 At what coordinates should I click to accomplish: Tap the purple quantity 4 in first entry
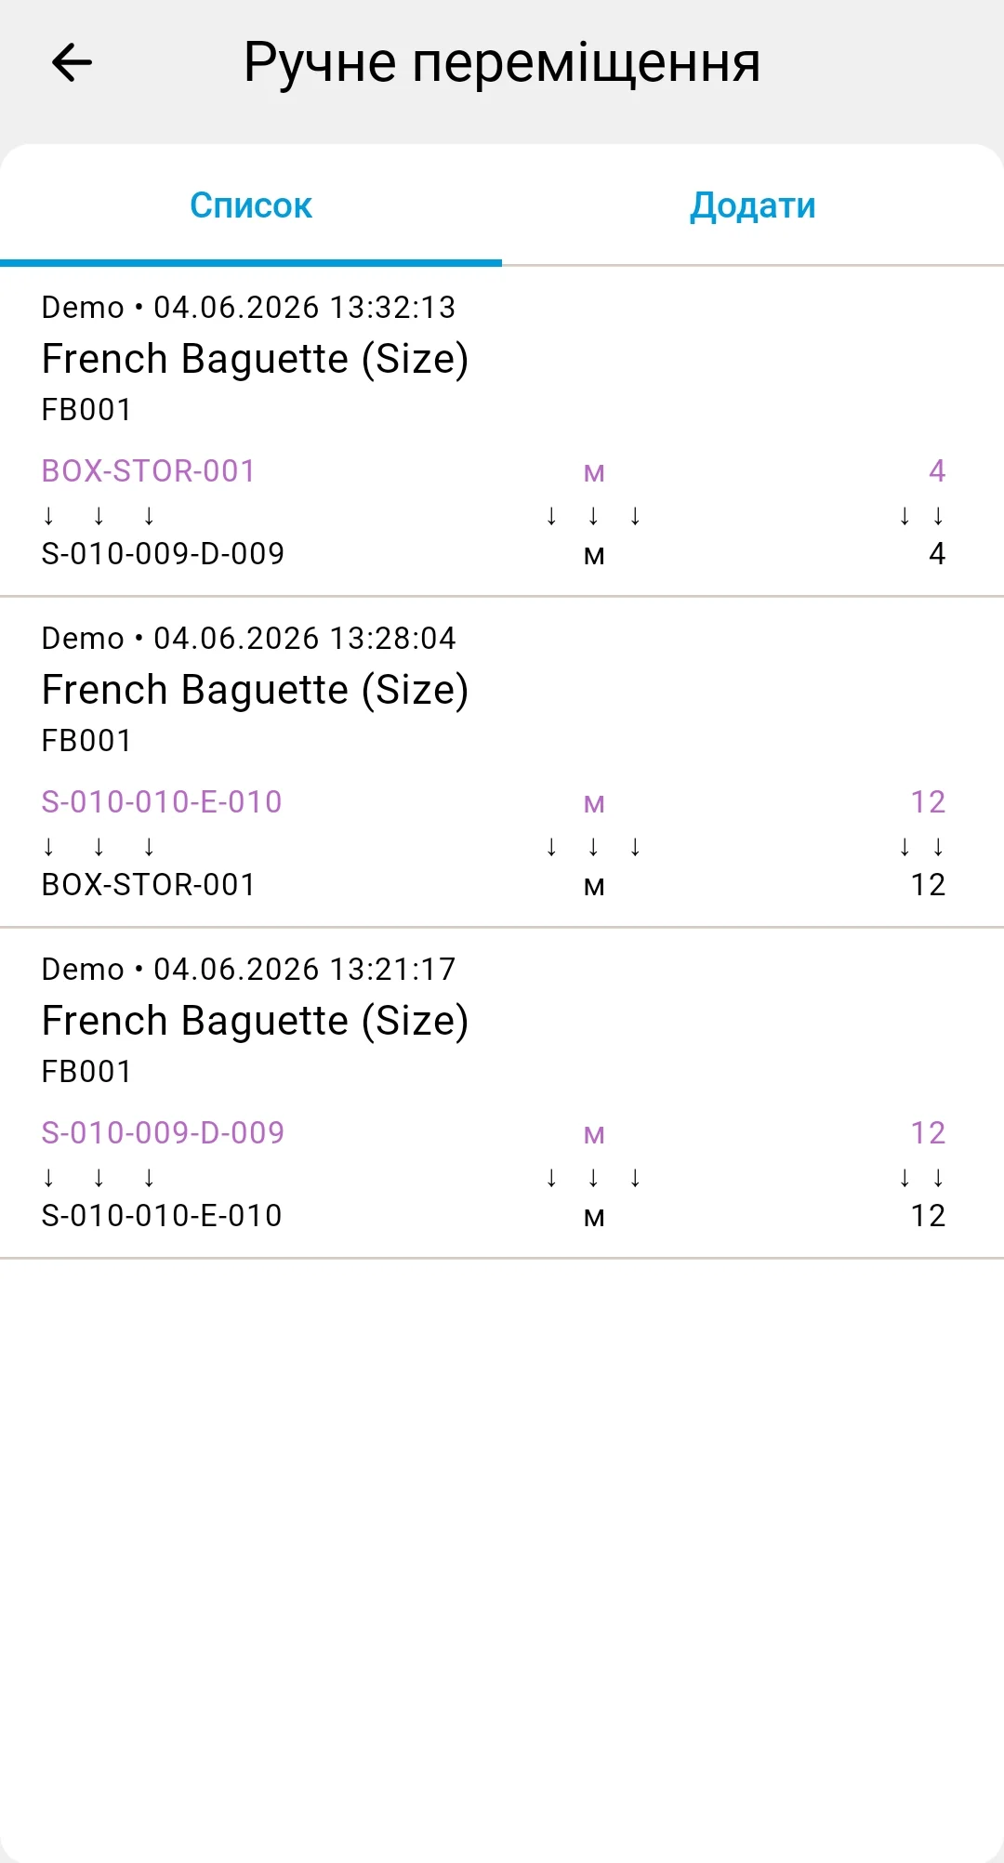(937, 471)
